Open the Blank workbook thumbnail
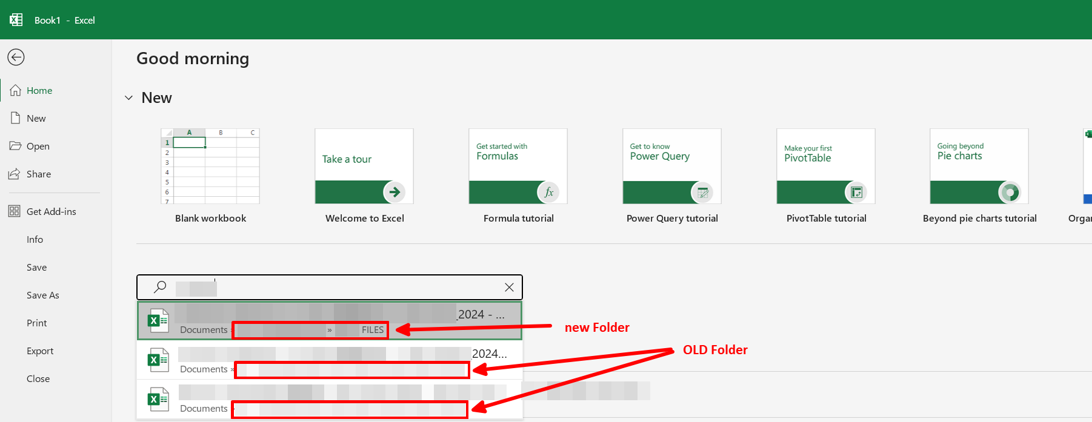Image resolution: width=1092 pixels, height=422 pixels. click(210, 166)
